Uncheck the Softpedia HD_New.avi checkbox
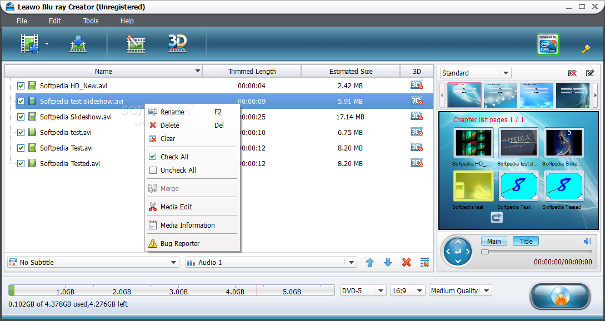 click(21, 86)
